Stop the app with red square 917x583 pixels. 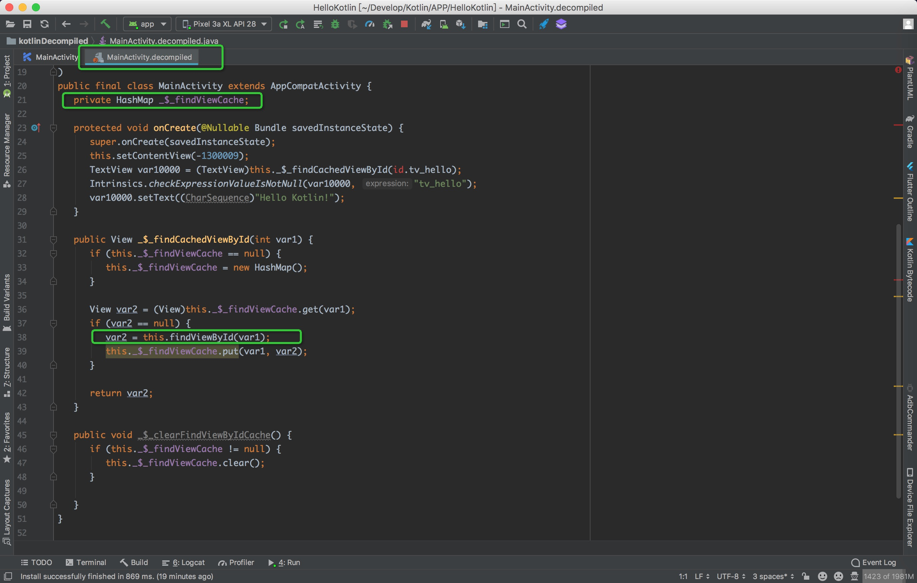coord(404,24)
